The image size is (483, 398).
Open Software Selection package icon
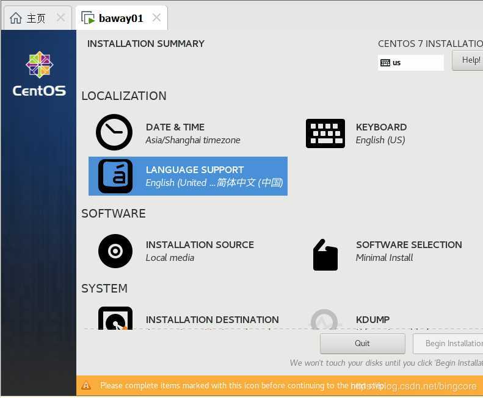[x=325, y=255]
